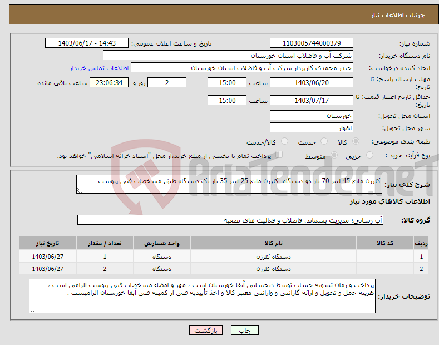Click date 1403/06/27 in row 2
This screenshot has height=345, width=439.
coord(48,269)
